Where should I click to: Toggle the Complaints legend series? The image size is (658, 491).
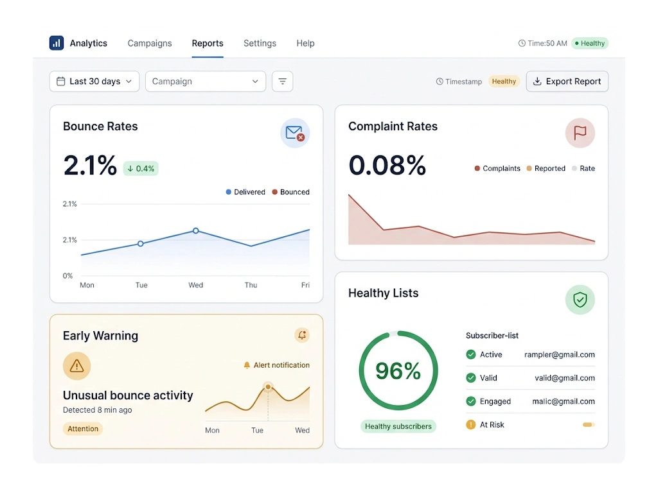[497, 168]
